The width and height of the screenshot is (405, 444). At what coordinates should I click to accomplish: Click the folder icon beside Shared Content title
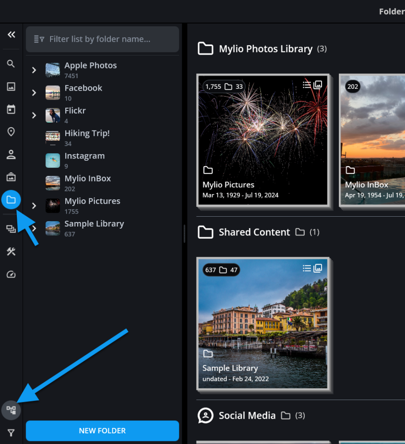[300, 232]
